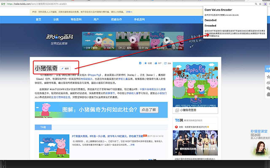Open the 权威合作 navigation tab
Screen dimensions: 270x168
point(116,20)
